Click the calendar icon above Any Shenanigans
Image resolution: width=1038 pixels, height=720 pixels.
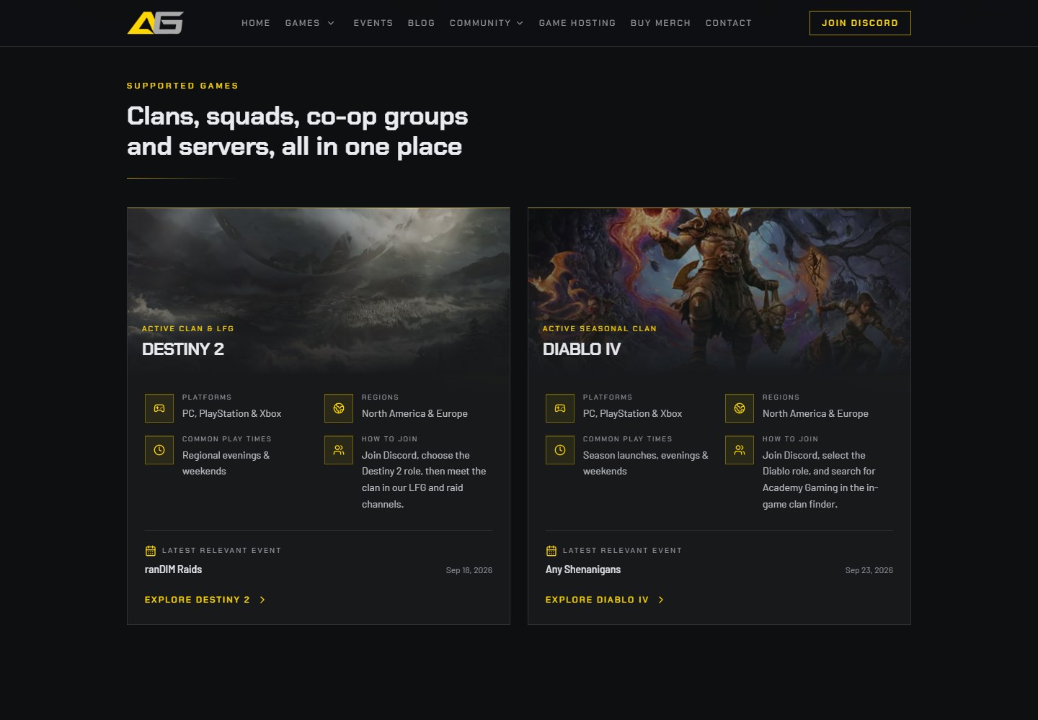coord(551,551)
